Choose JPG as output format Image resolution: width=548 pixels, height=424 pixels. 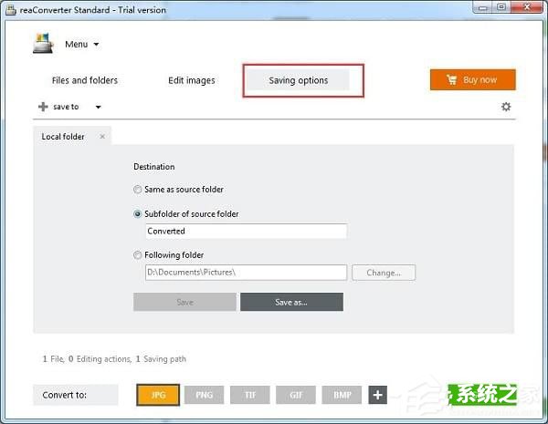pos(158,395)
